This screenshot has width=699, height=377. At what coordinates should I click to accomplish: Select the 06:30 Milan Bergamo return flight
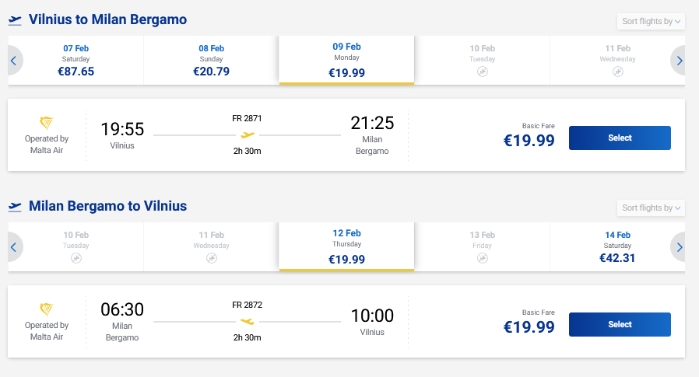coord(620,324)
